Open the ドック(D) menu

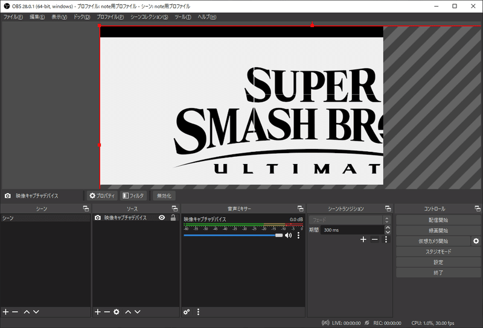[x=82, y=17]
